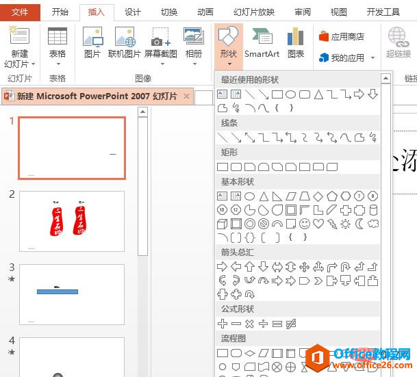
Task: Pick the smiley face in 基本形状
Action: point(305,224)
